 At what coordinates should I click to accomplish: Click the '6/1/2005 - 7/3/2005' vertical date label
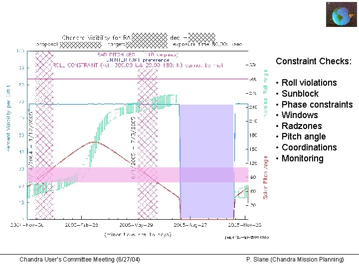click(133, 148)
